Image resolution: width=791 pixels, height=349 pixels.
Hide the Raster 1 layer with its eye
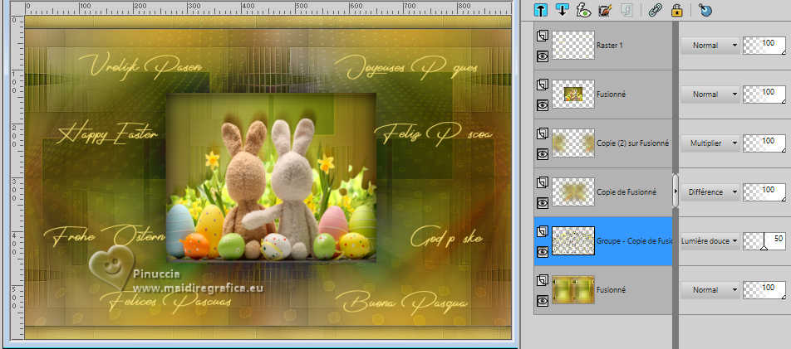tap(543, 56)
